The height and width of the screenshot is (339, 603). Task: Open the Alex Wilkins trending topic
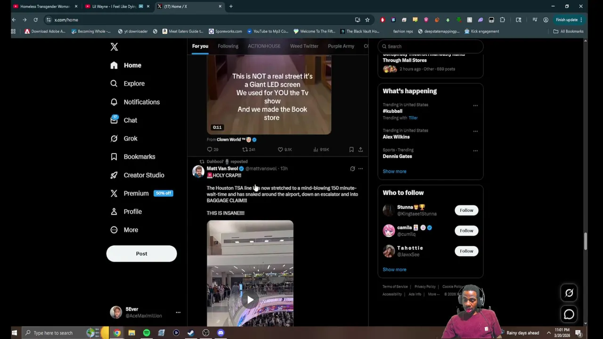(x=396, y=137)
